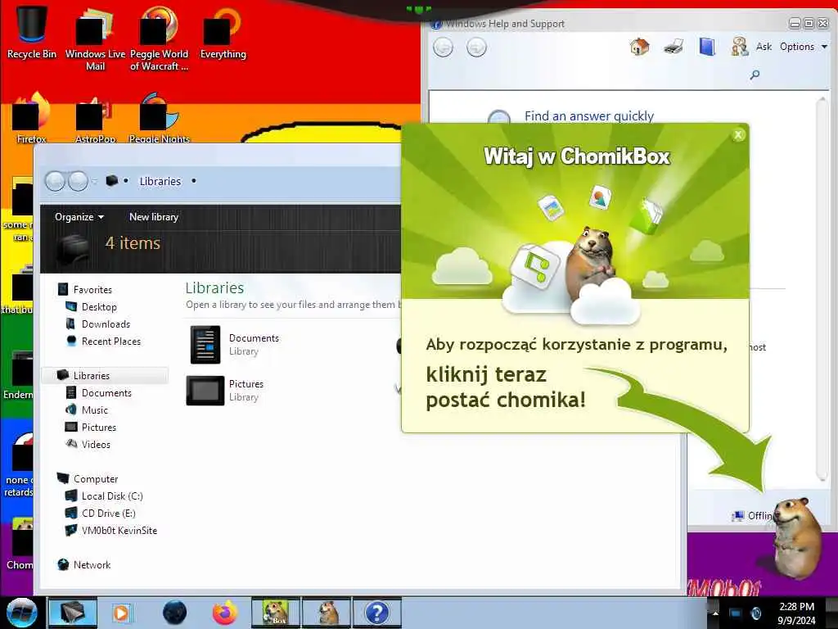Click the ChomikBox taskbar button
Image resolution: width=838 pixels, height=629 pixels.
point(276,613)
